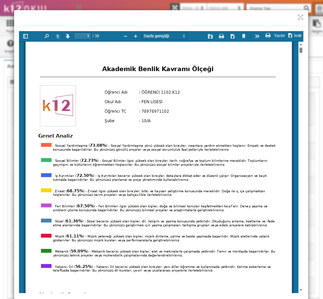Click the PDF scrollbar thumb

301,50
